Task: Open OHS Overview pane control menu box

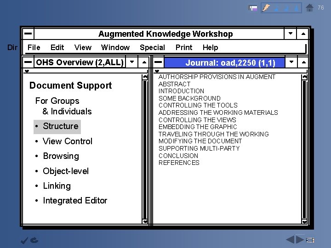Action: pyautogui.click(x=28, y=62)
